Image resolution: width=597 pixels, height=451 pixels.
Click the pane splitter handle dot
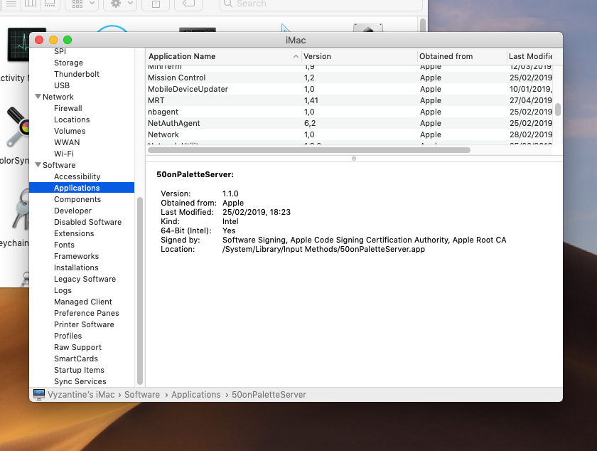354,159
